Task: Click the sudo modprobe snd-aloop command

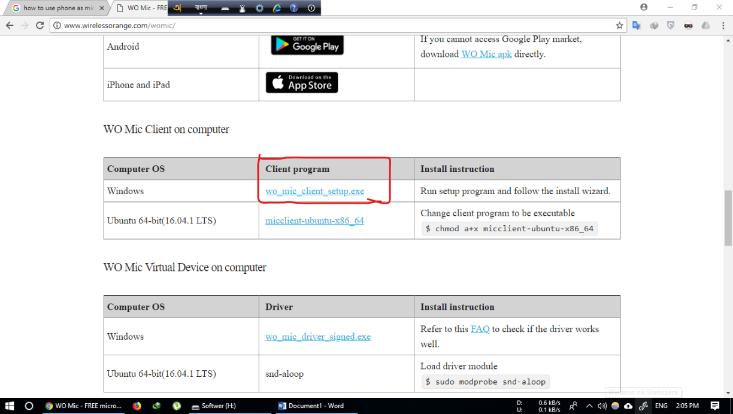Action: 486,382
